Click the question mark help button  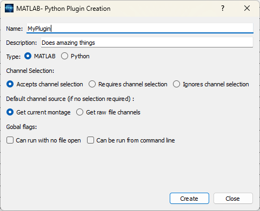click(x=223, y=8)
